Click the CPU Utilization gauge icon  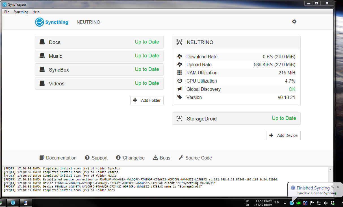[x=180, y=81]
